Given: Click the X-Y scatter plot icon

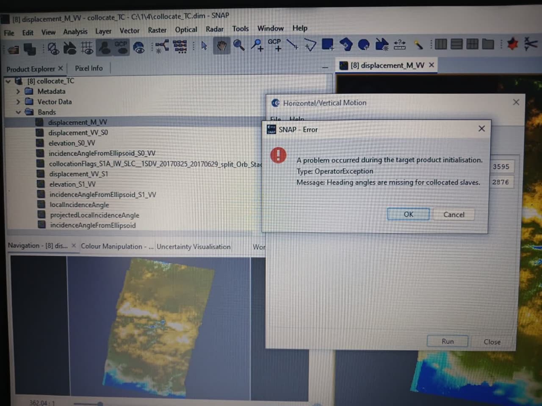Looking at the screenshot, I should 530,43.
